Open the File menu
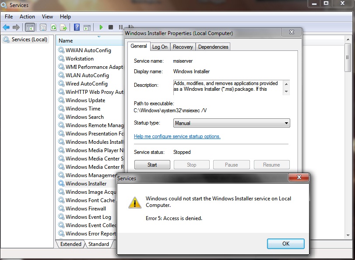The width and height of the screenshot is (355, 260). (9, 17)
